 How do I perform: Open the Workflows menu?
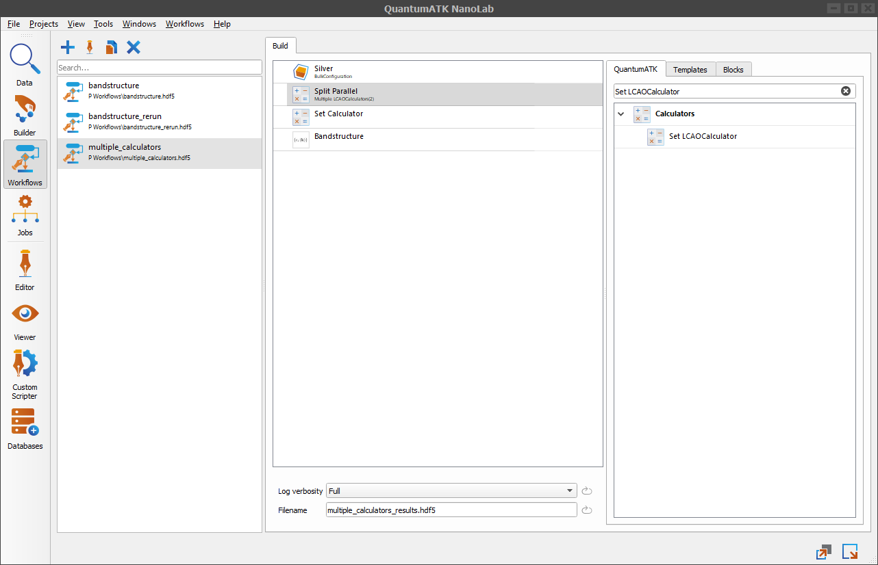click(x=185, y=24)
